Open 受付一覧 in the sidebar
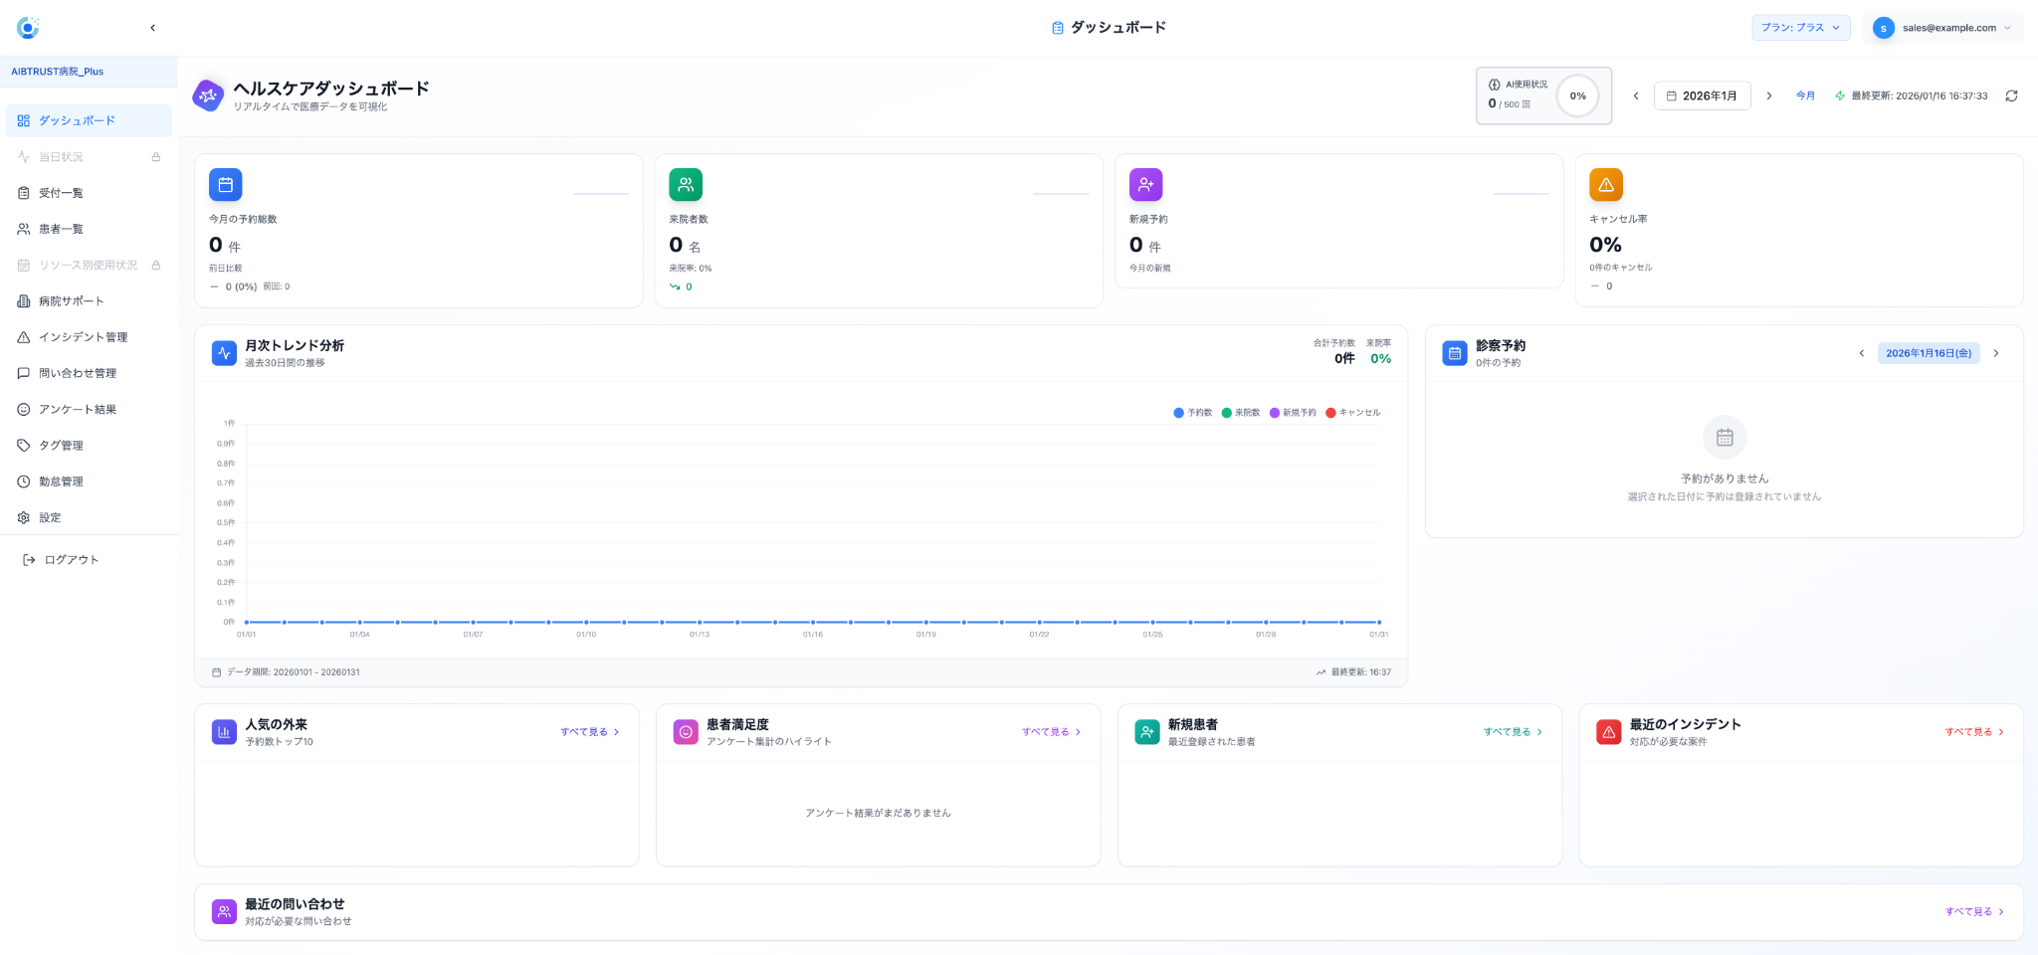 pos(61,193)
